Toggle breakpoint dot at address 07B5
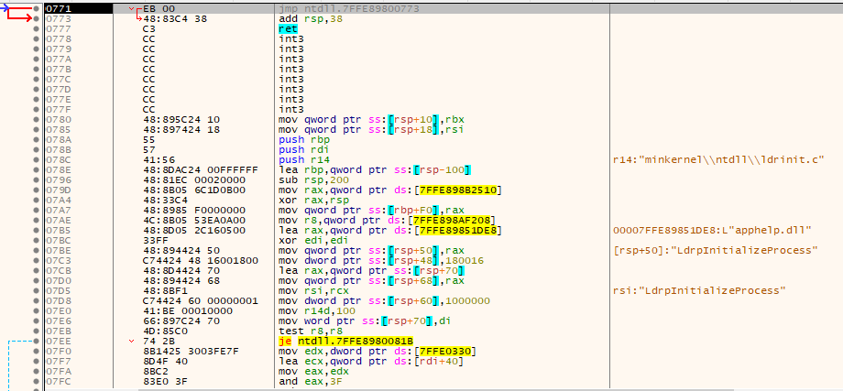This screenshot has width=843, height=391. [36, 230]
